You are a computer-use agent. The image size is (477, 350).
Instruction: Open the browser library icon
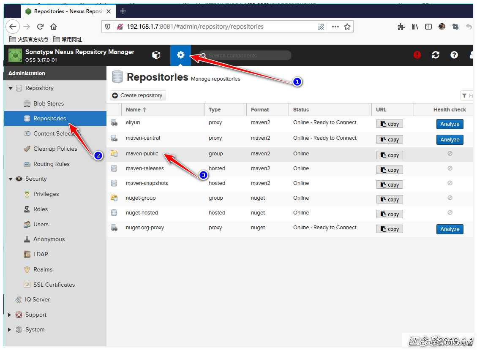pos(415,27)
